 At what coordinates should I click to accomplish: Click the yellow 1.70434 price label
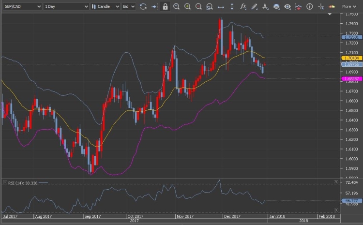pyautogui.click(x=350, y=58)
